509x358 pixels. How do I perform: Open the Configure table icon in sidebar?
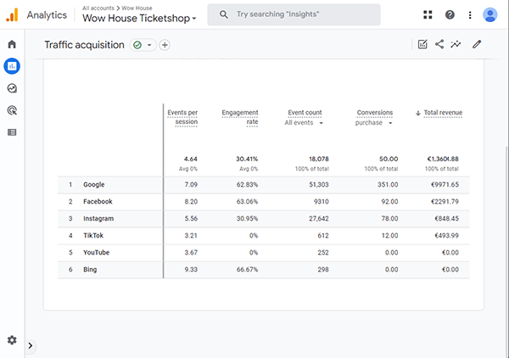pos(12,131)
